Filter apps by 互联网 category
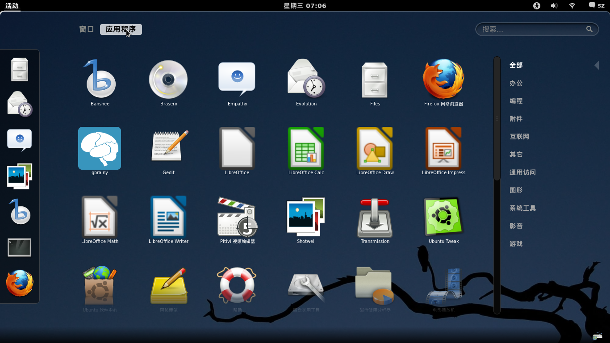Viewport: 610px width, 343px height. pyautogui.click(x=519, y=137)
